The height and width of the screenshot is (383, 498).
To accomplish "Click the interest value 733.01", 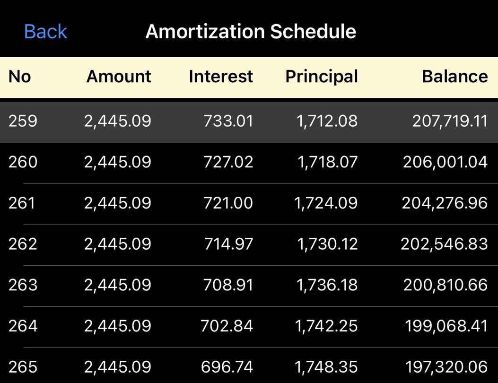I will point(228,121).
